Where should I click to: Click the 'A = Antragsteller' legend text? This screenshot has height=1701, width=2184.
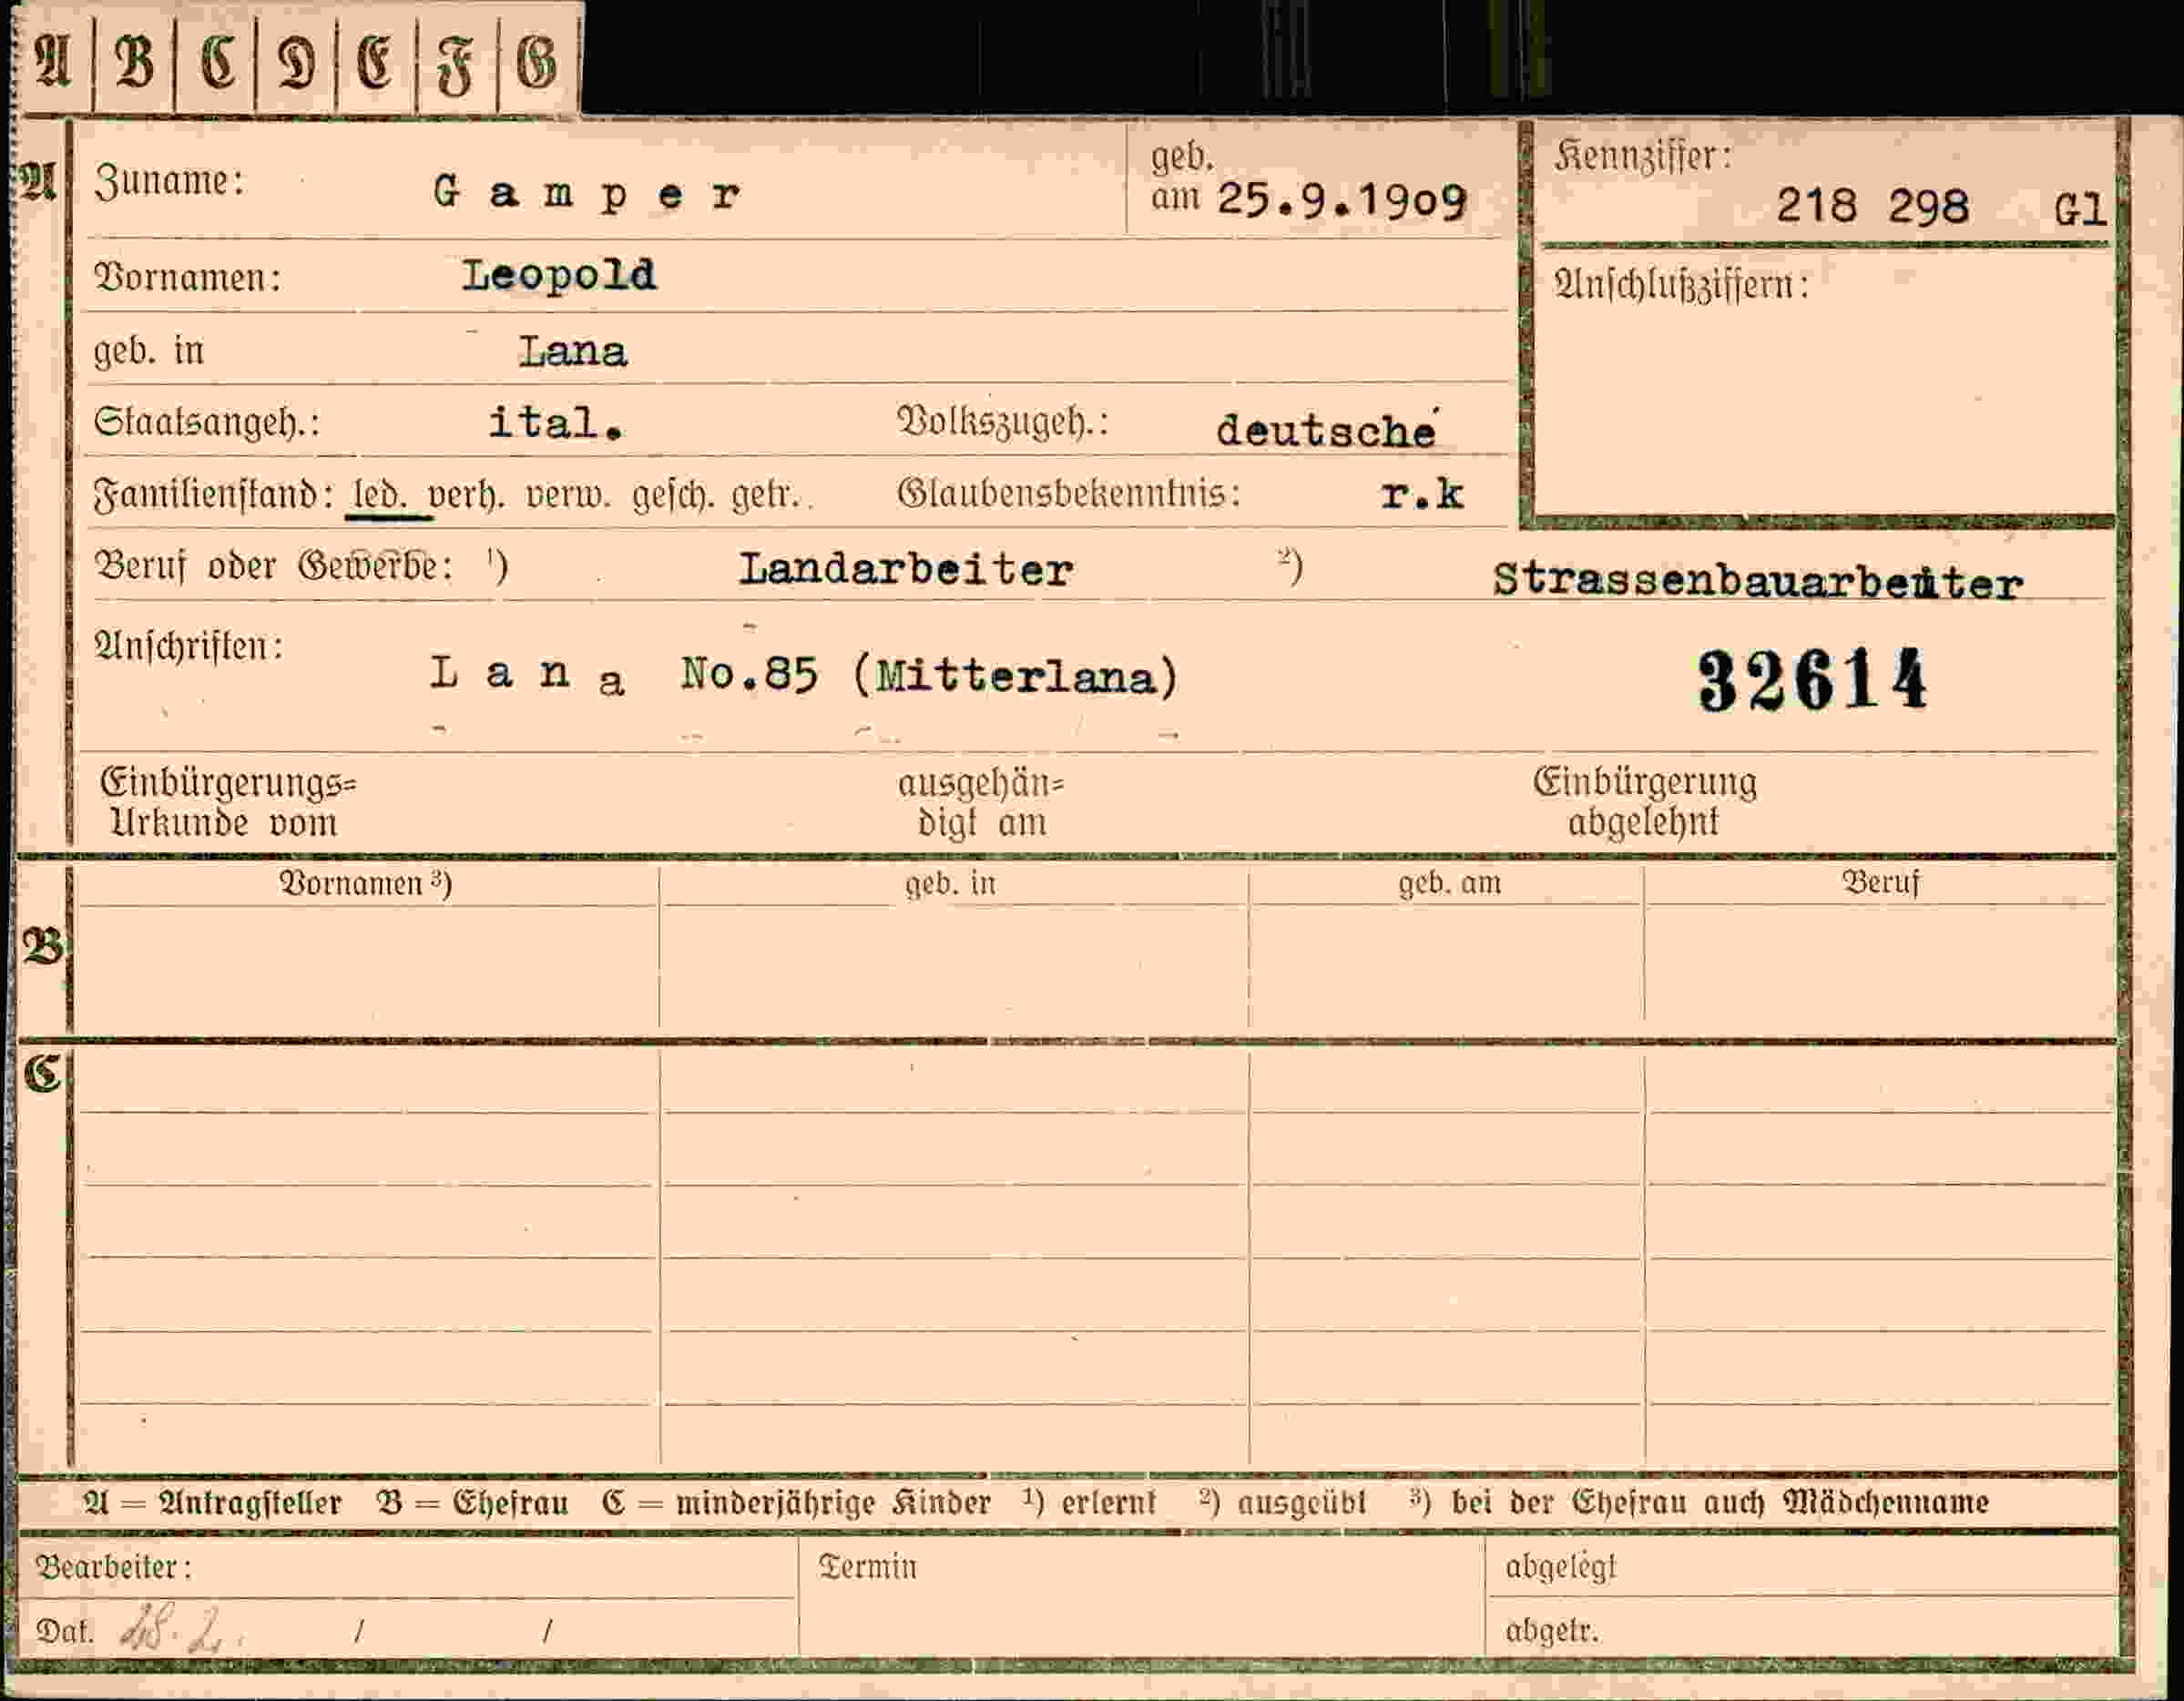(x=213, y=1503)
